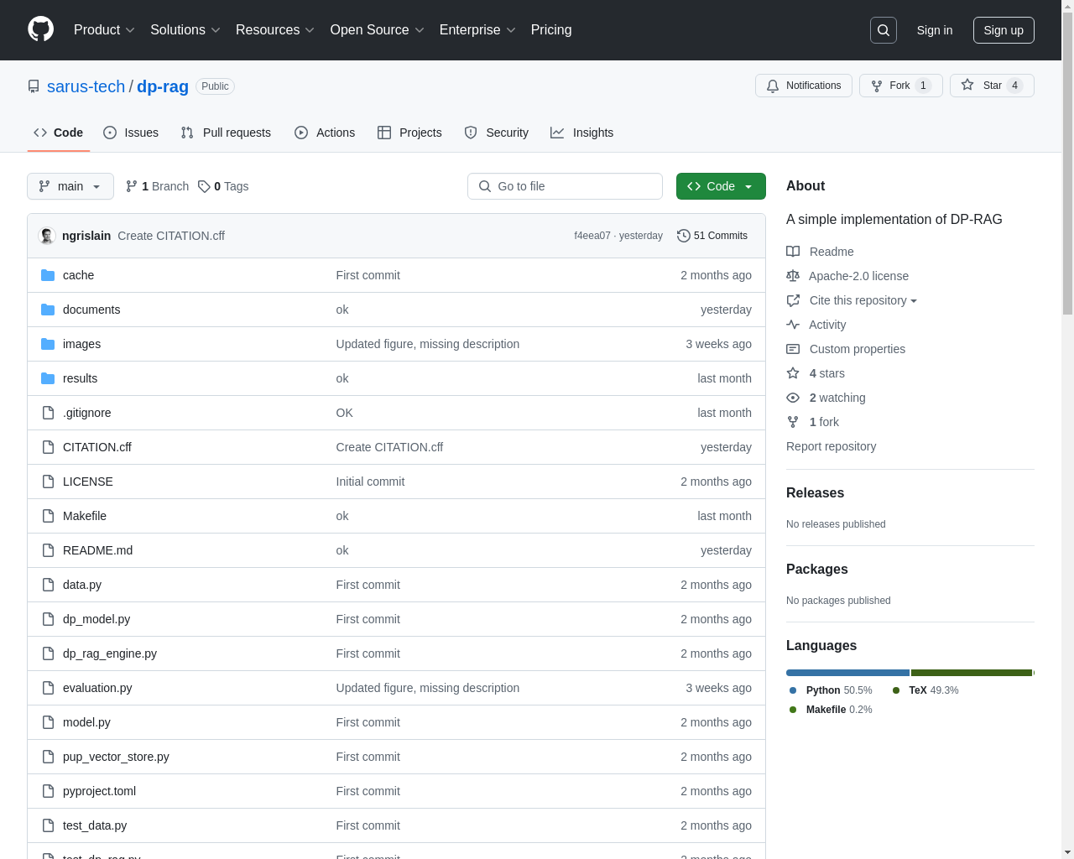Click the folder icon for images
Screen dimensions: 1074x859
click(48, 344)
